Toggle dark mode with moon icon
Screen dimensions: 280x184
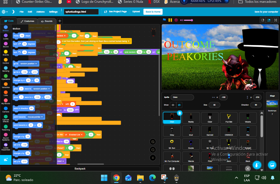[x=13, y=12]
